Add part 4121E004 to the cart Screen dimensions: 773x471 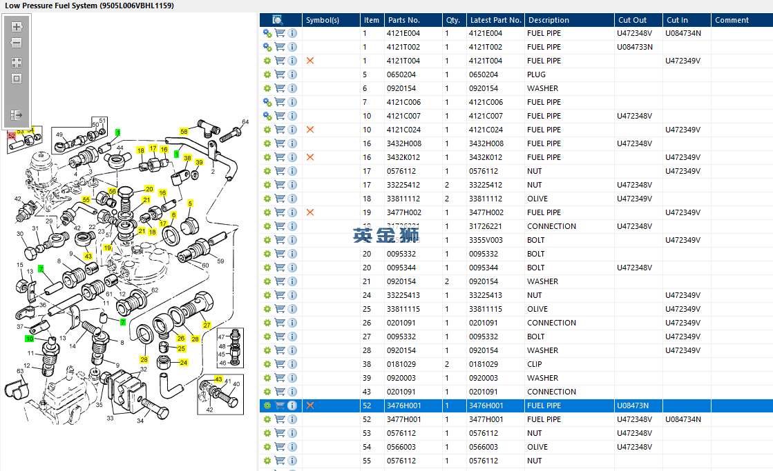point(280,33)
